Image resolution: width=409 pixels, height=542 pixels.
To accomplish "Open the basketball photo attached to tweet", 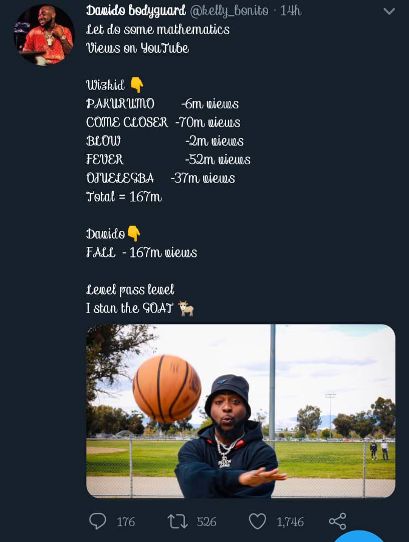I will coord(241,411).
